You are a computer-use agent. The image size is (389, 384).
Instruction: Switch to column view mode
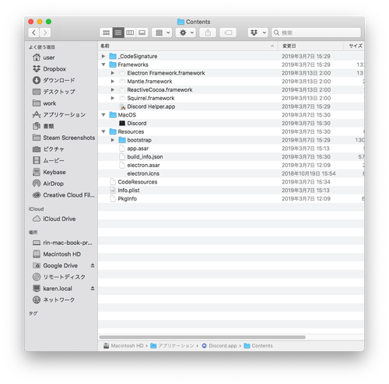[x=130, y=33]
